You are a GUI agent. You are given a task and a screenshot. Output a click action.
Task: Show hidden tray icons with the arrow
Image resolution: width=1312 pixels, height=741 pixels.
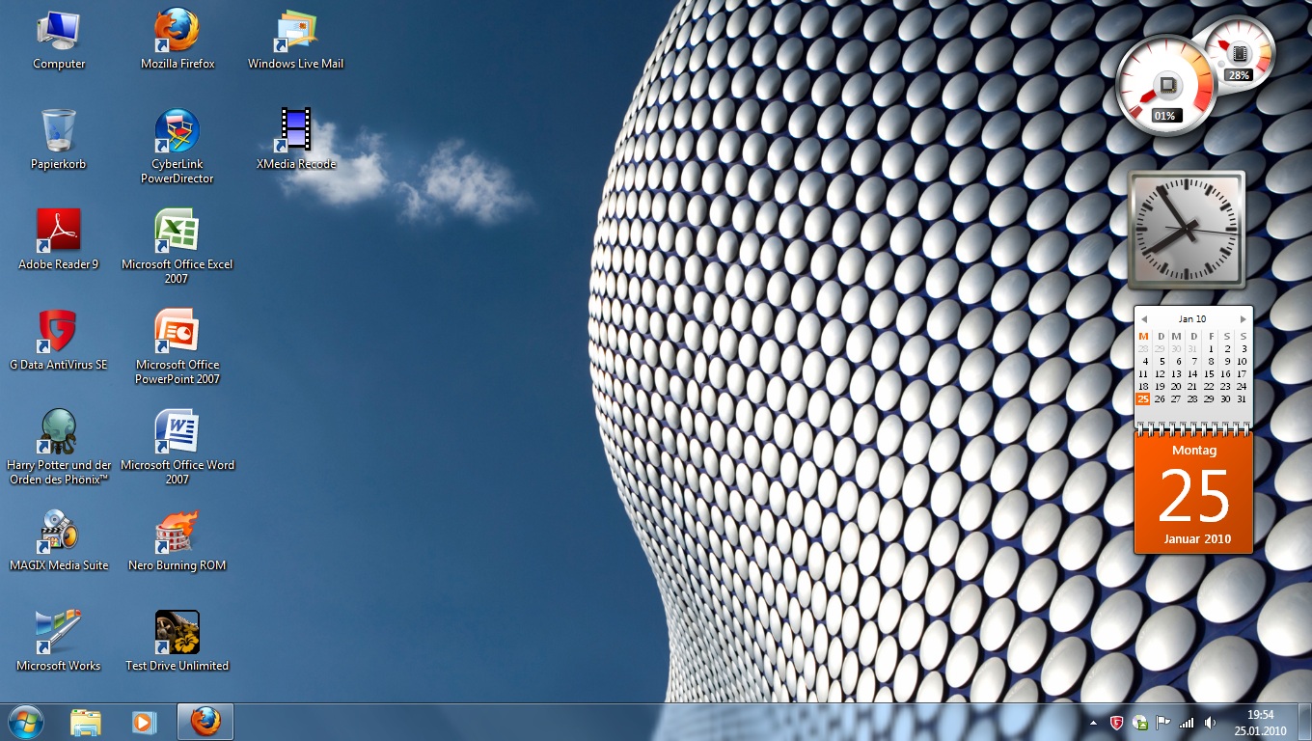(1093, 723)
